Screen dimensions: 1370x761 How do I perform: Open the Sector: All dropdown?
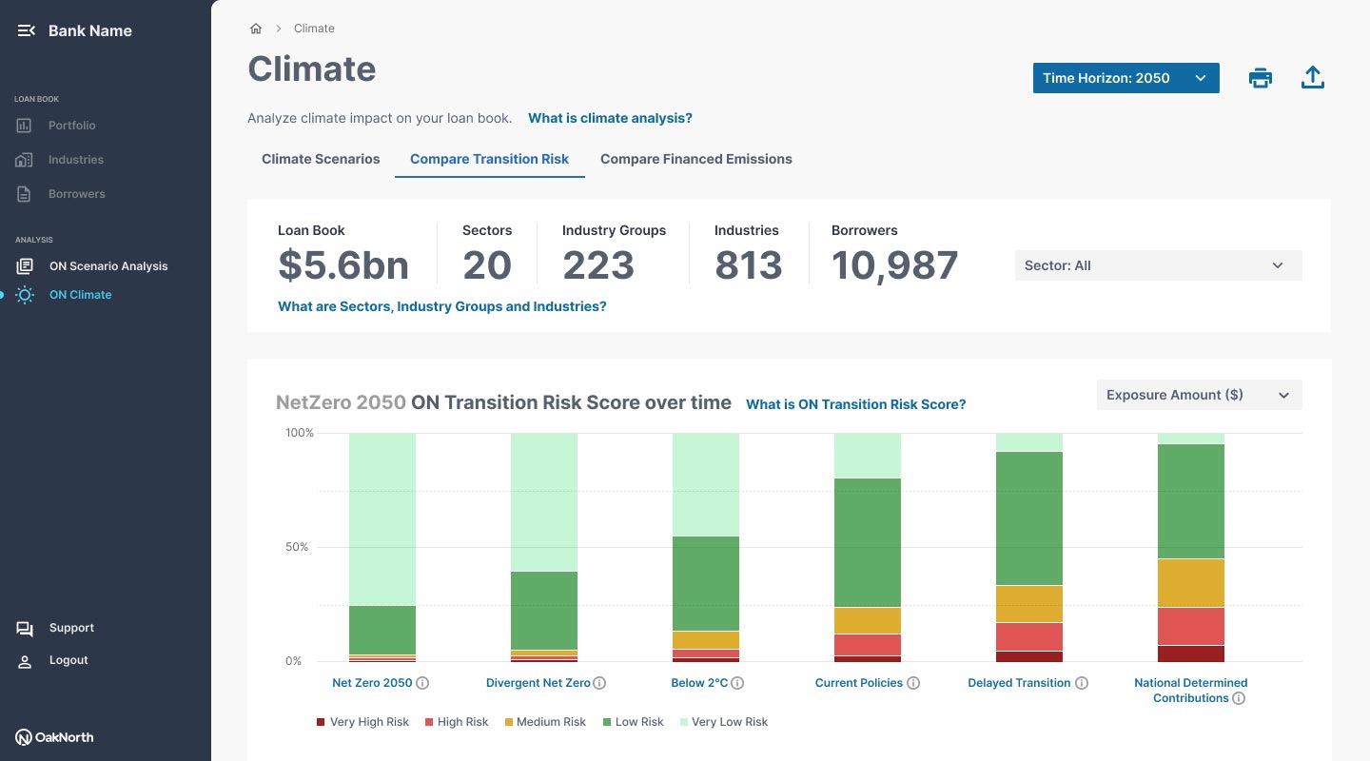point(1158,265)
